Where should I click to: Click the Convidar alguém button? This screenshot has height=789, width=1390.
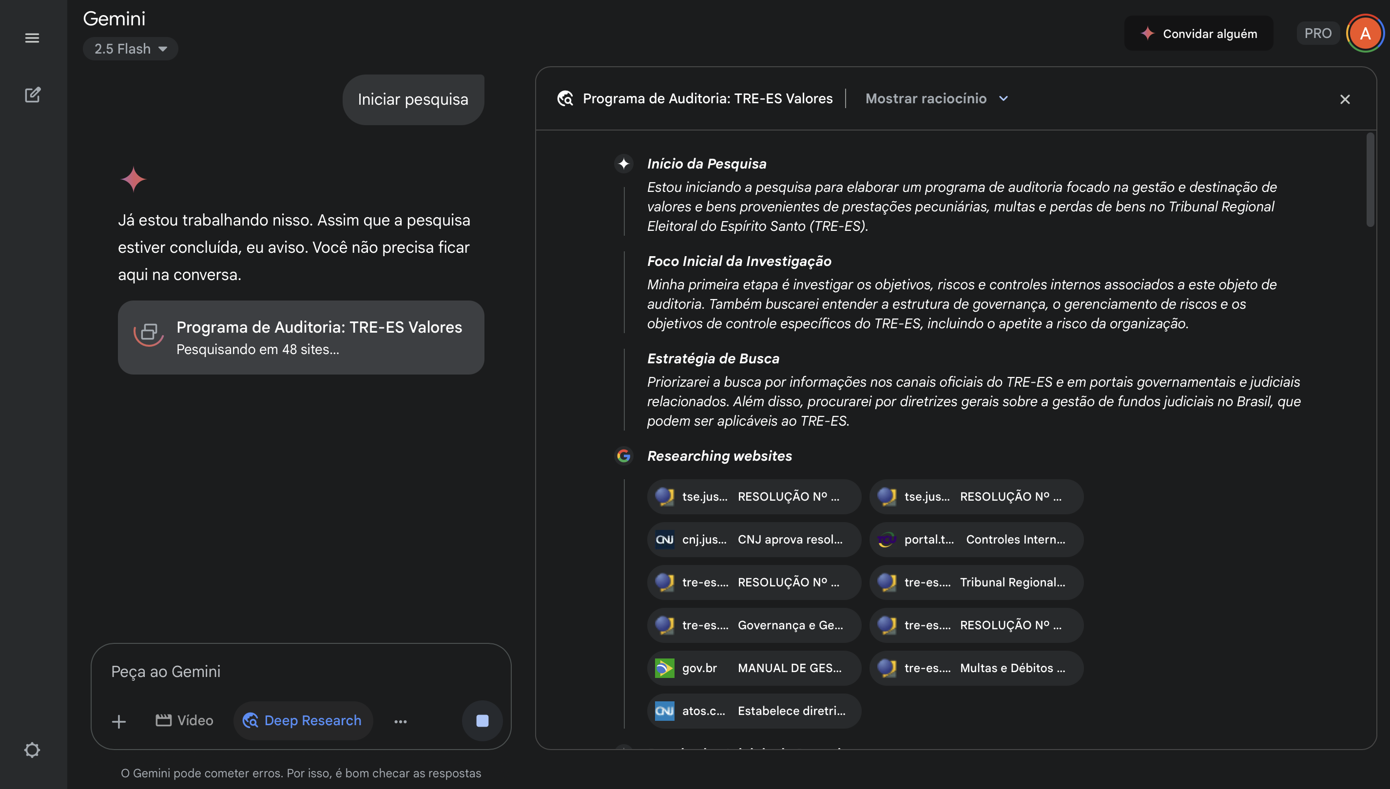1198,34
